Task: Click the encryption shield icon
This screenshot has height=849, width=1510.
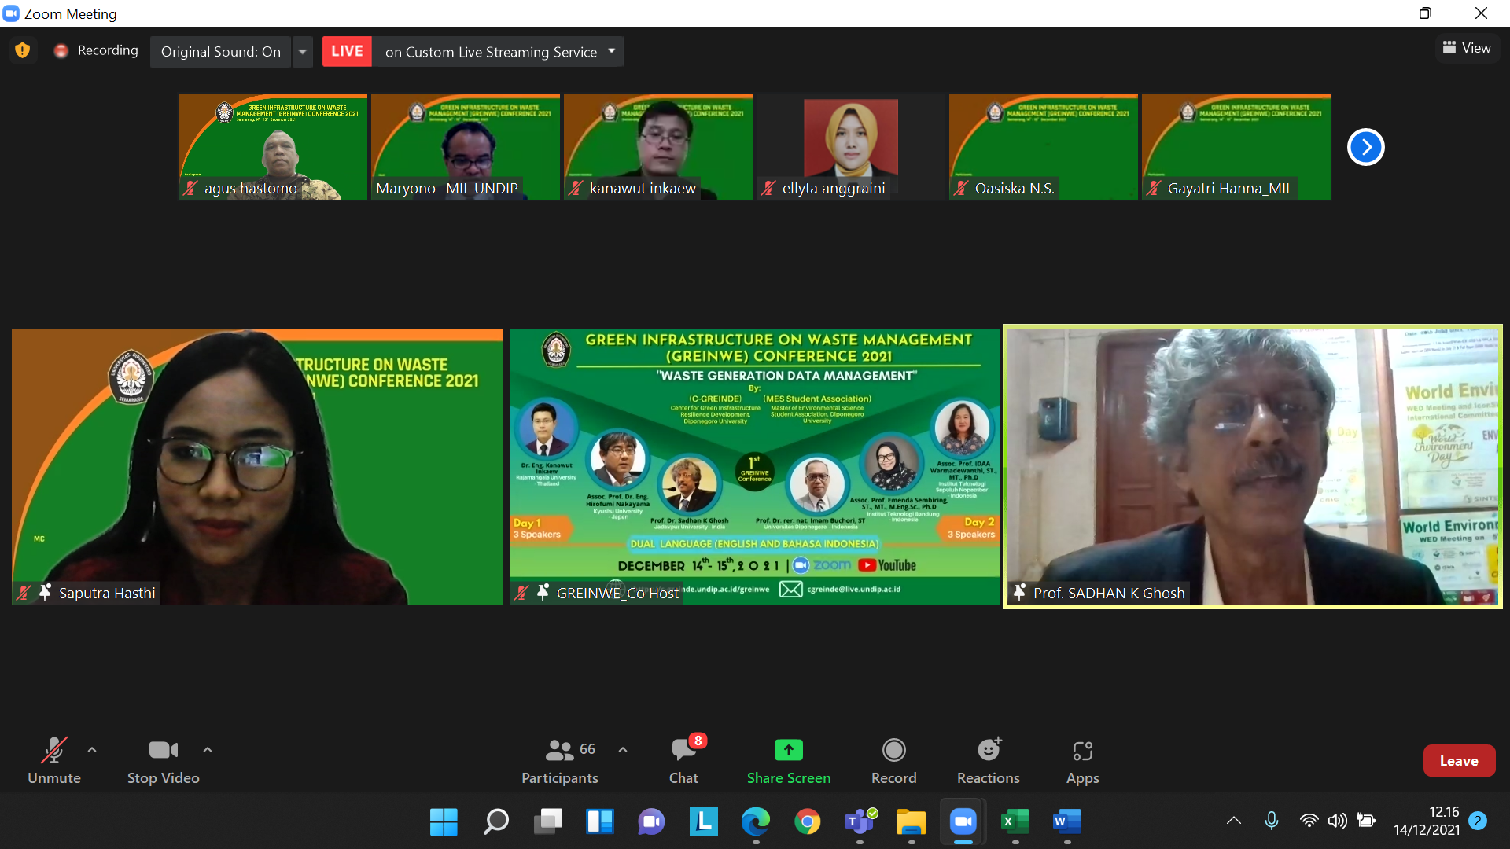Action: [23, 50]
